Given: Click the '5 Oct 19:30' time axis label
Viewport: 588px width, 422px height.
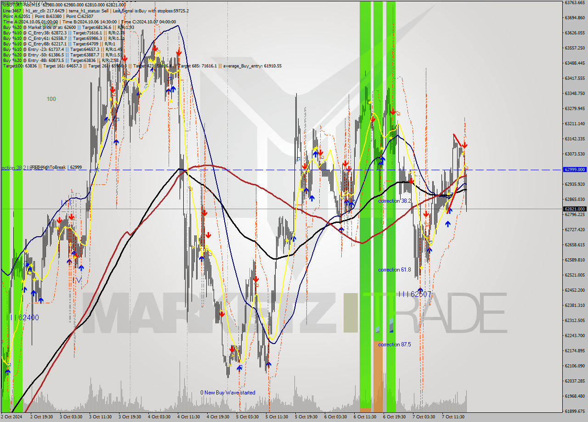Looking at the screenshot, I should pyautogui.click(x=306, y=417).
